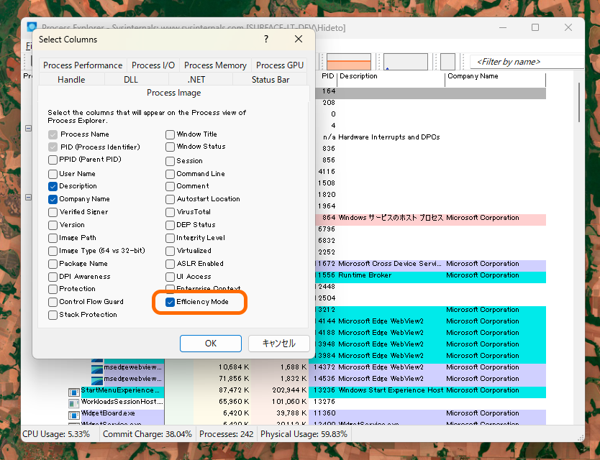Click the WorkloadsSessionHost process icon

pos(73,403)
